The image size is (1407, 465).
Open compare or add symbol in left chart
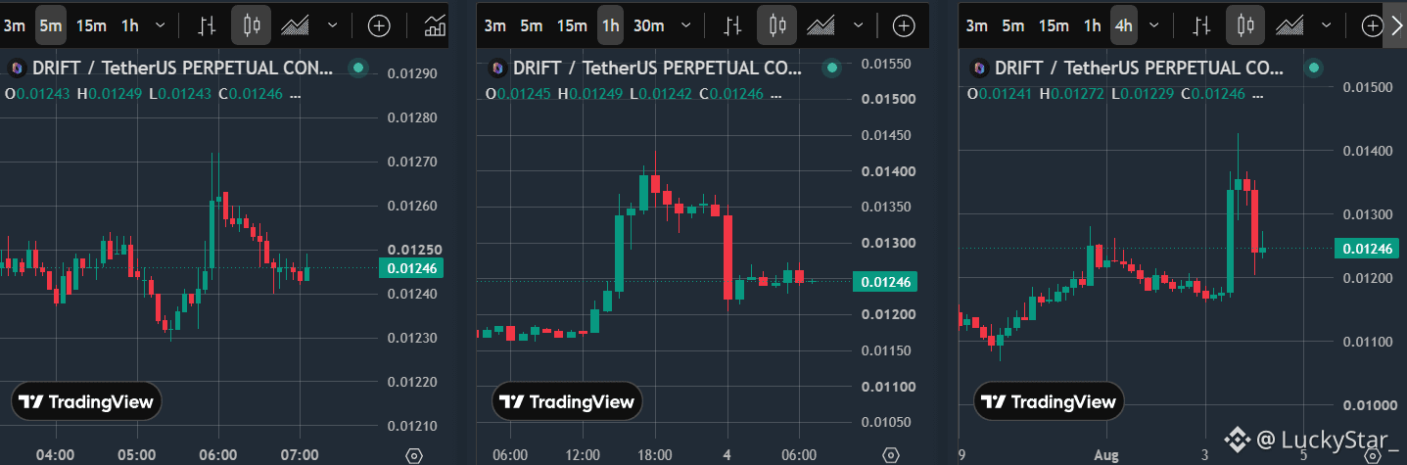(379, 25)
